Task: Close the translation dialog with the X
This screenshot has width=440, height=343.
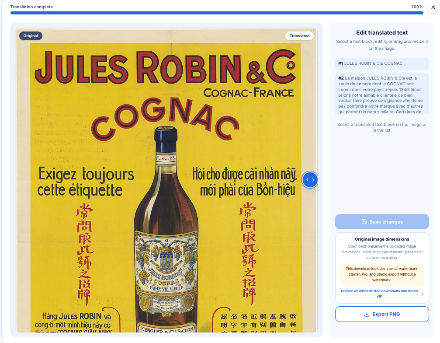Action: click(433, 7)
